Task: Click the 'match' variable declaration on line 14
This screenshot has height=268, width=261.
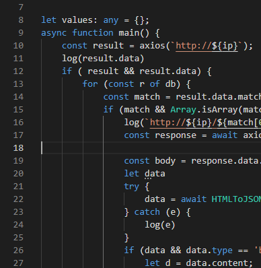Action: click(147, 97)
